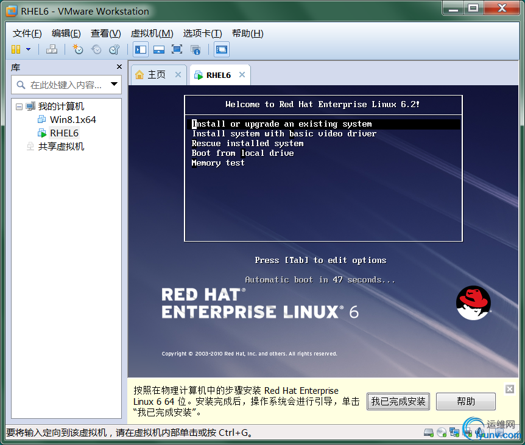Close the 主页 tab

coord(178,75)
